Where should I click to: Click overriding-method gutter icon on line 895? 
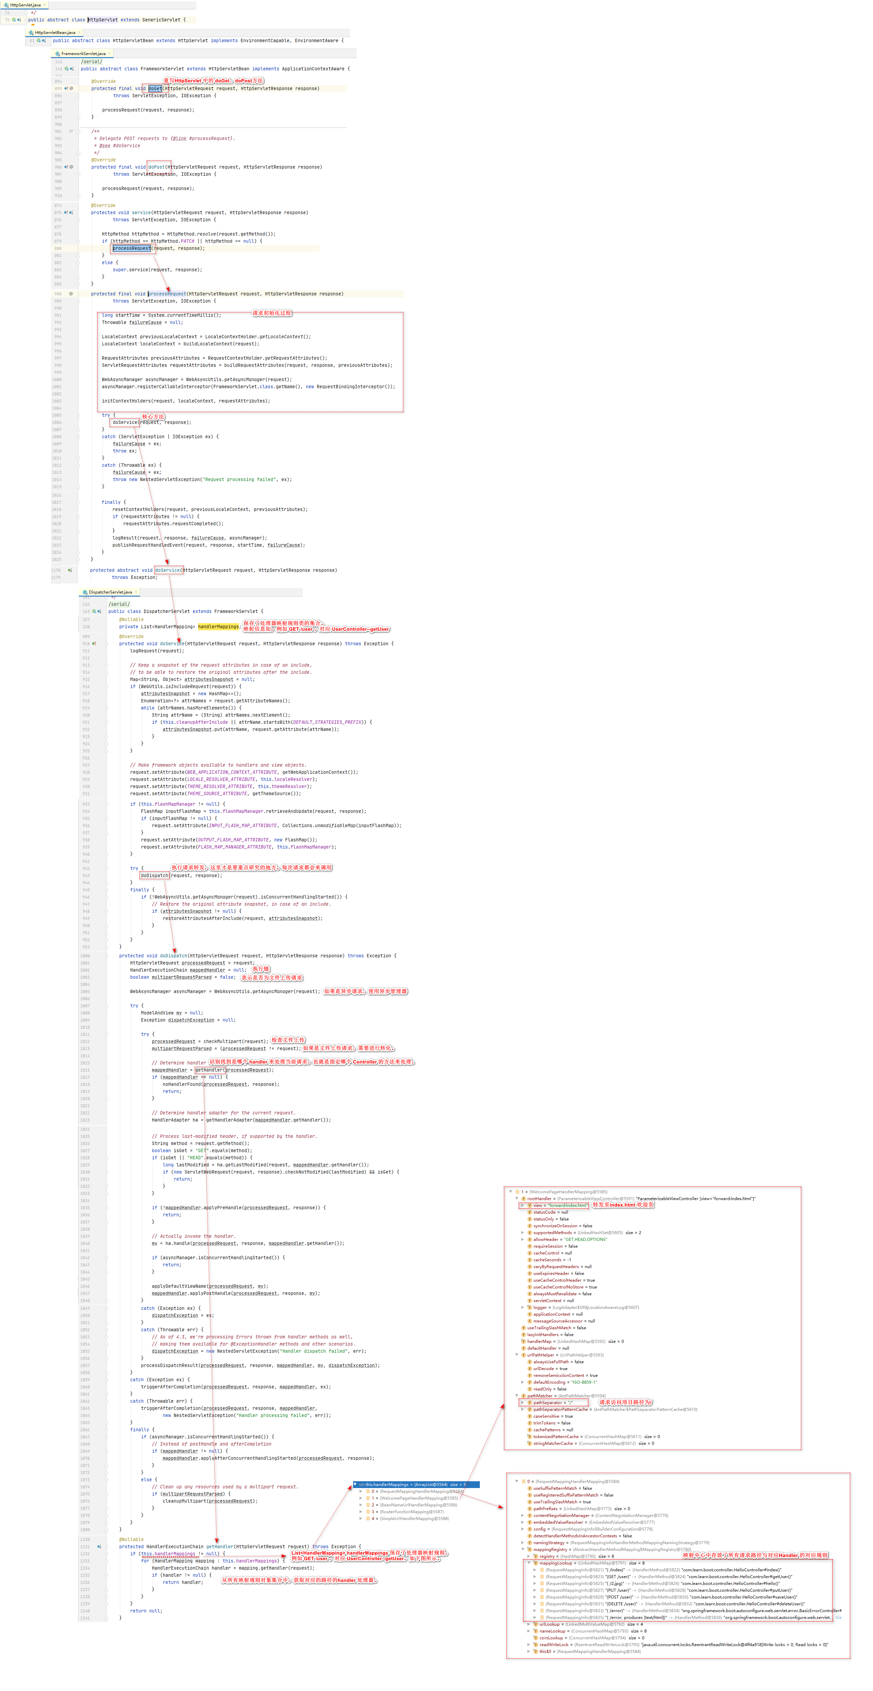(x=66, y=89)
